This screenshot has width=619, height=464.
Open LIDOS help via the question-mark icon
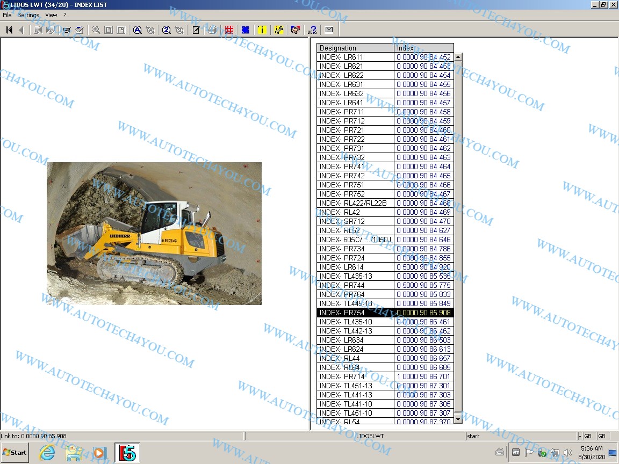point(312,30)
